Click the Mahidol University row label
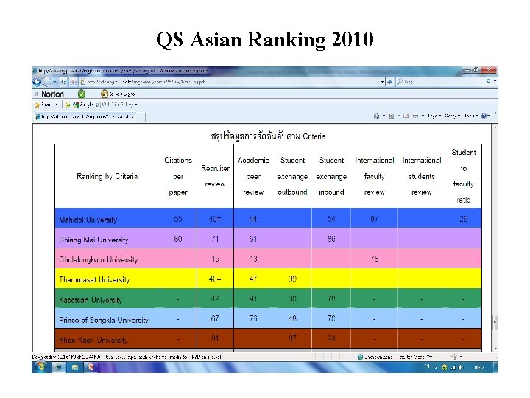The image size is (530, 398). pos(88,220)
